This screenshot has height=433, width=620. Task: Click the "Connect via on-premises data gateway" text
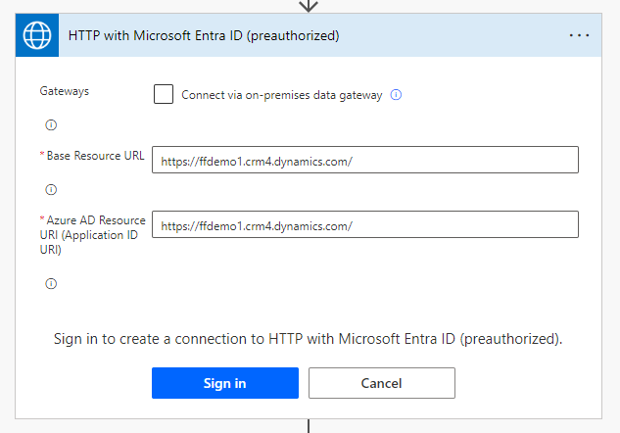click(282, 95)
